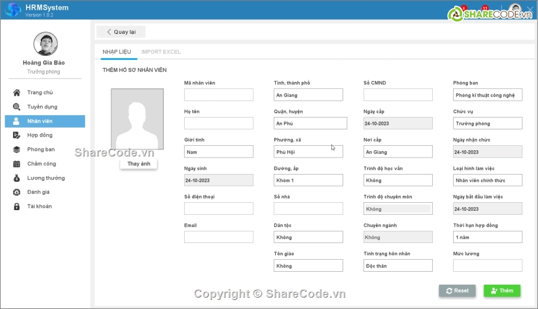Click the Mã nhân viên input field

[219, 95]
